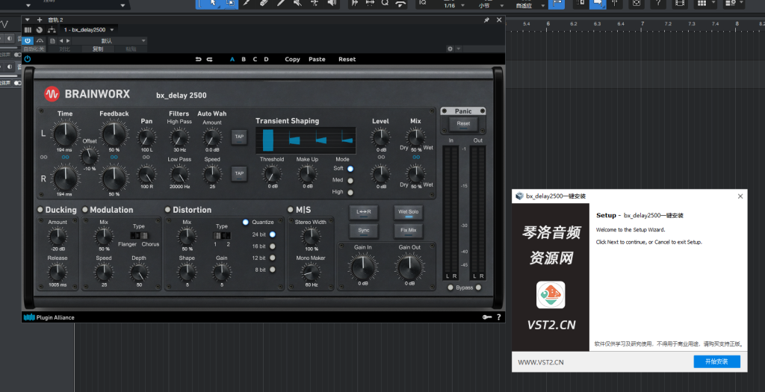Select the Paint (pencil line) tool
Image resolution: width=765 pixels, height=392 pixels.
point(281,3)
